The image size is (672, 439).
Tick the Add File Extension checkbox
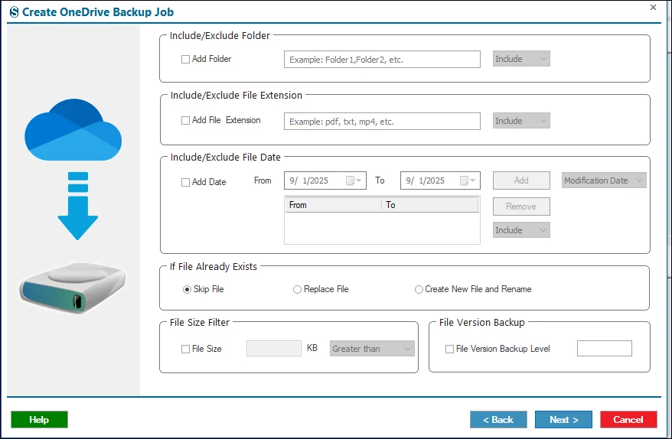(185, 120)
